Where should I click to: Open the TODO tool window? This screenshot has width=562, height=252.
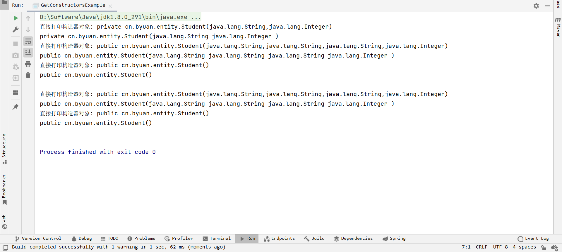point(109,239)
